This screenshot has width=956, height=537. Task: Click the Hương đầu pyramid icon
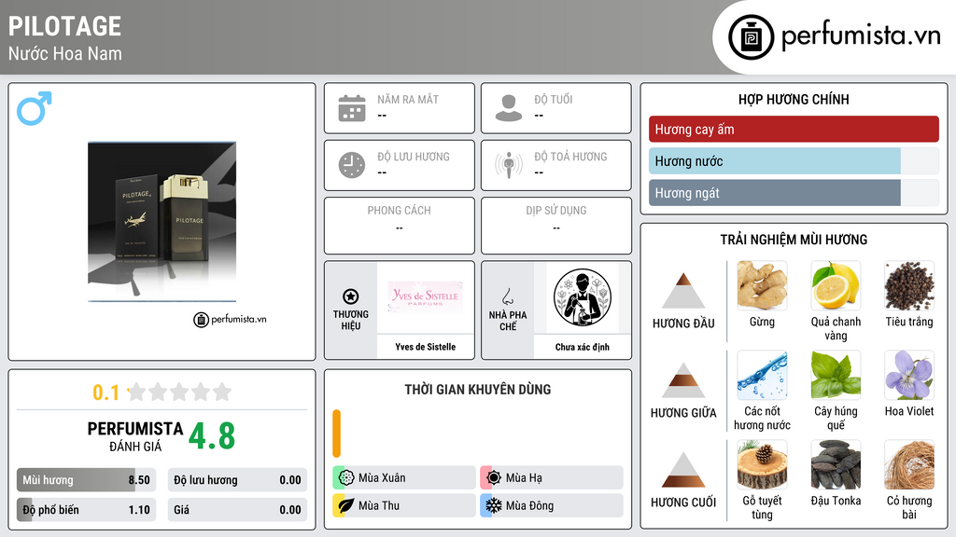(683, 291)
